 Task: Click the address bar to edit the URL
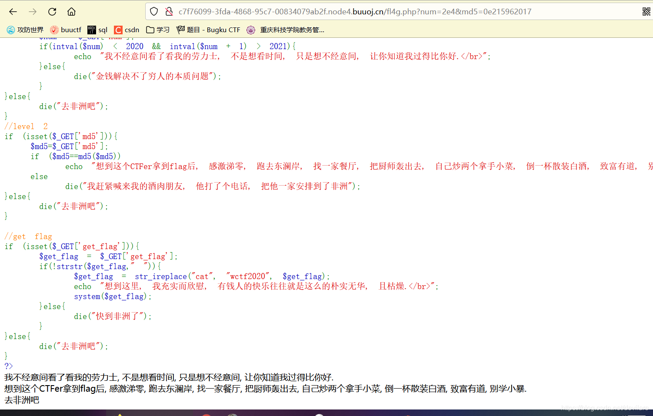click(348, 12)
